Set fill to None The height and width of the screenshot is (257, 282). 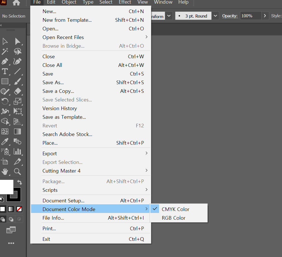[19, 209]
